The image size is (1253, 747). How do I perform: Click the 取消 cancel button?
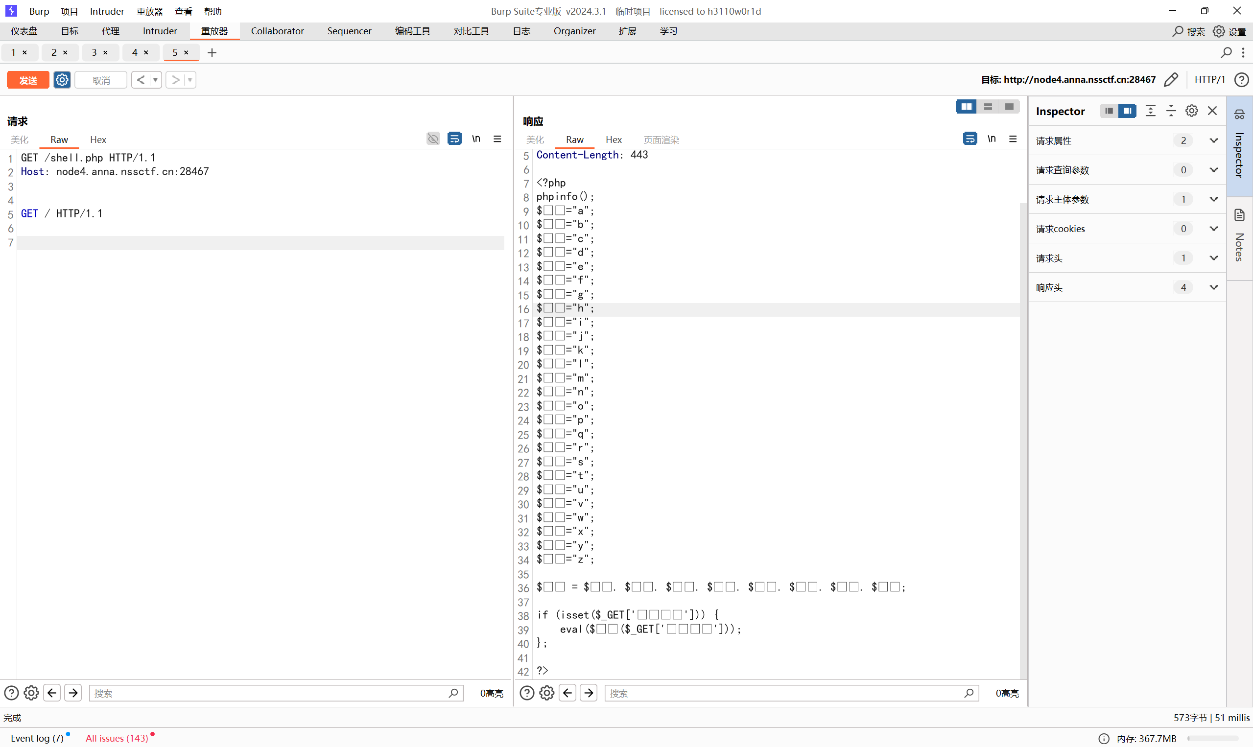[x=101, y=80]
